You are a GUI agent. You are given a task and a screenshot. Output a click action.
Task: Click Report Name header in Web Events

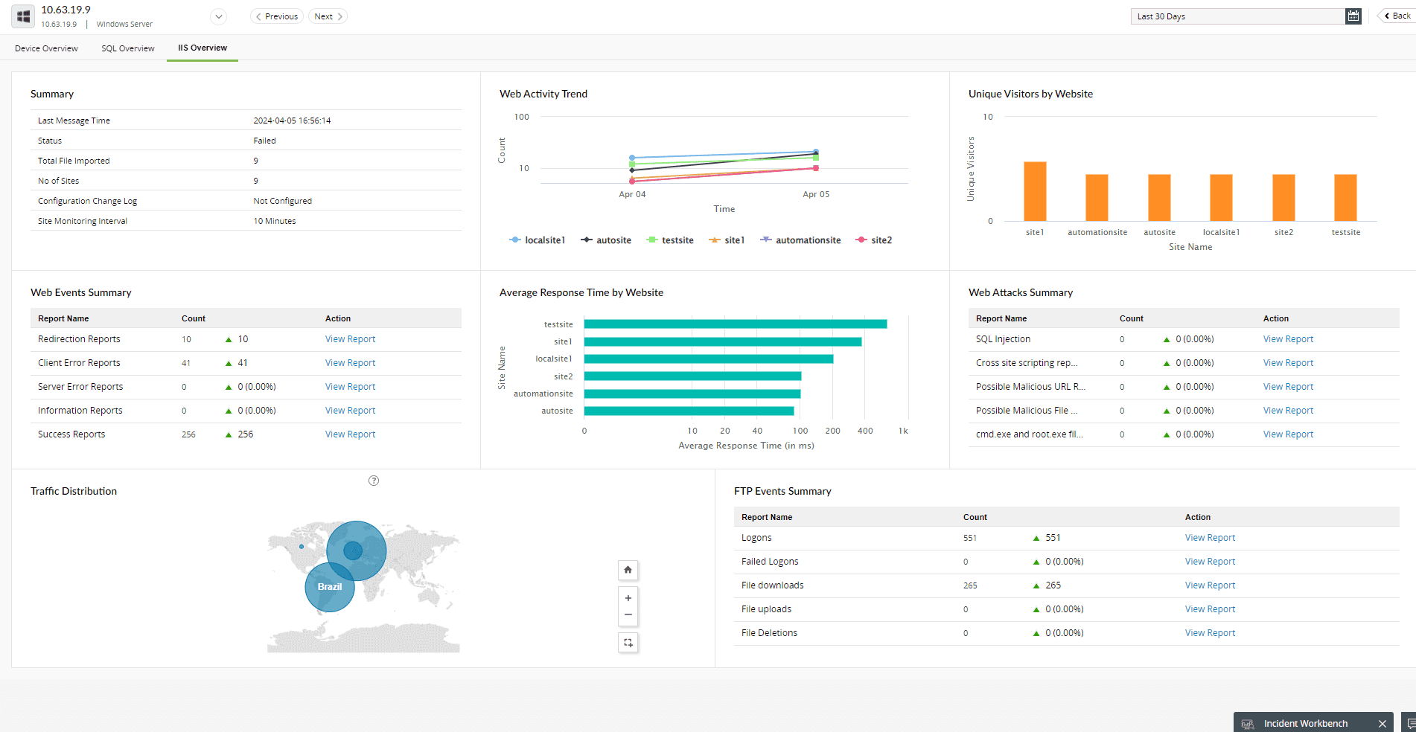point(63,318)
